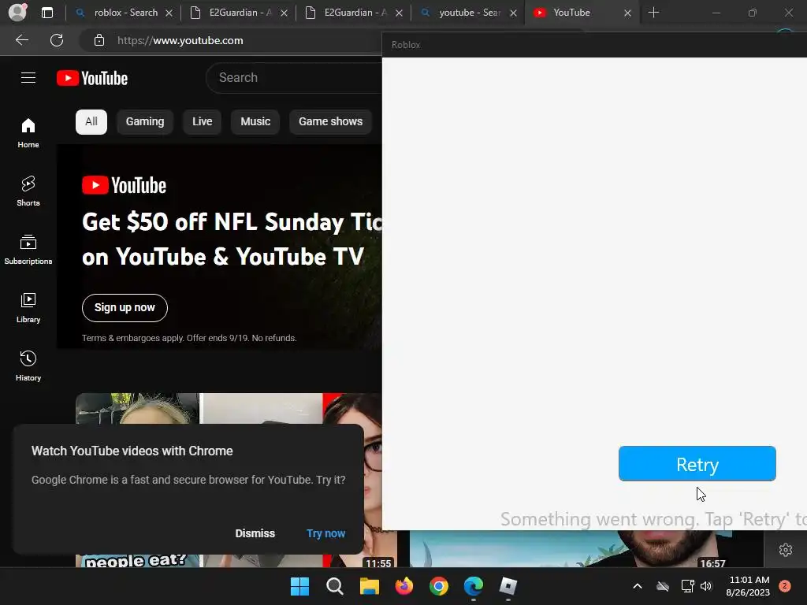Open the video thumbnail showing 16:57
This screenshot has height=605, width=807.
click(586, 549)
